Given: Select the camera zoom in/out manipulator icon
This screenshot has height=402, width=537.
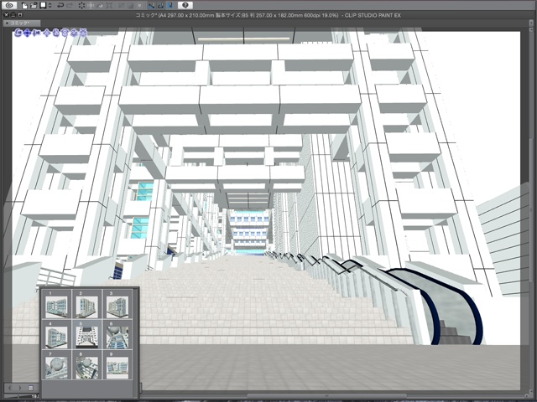Looking at the screenshot, I should tap(36, 33).
